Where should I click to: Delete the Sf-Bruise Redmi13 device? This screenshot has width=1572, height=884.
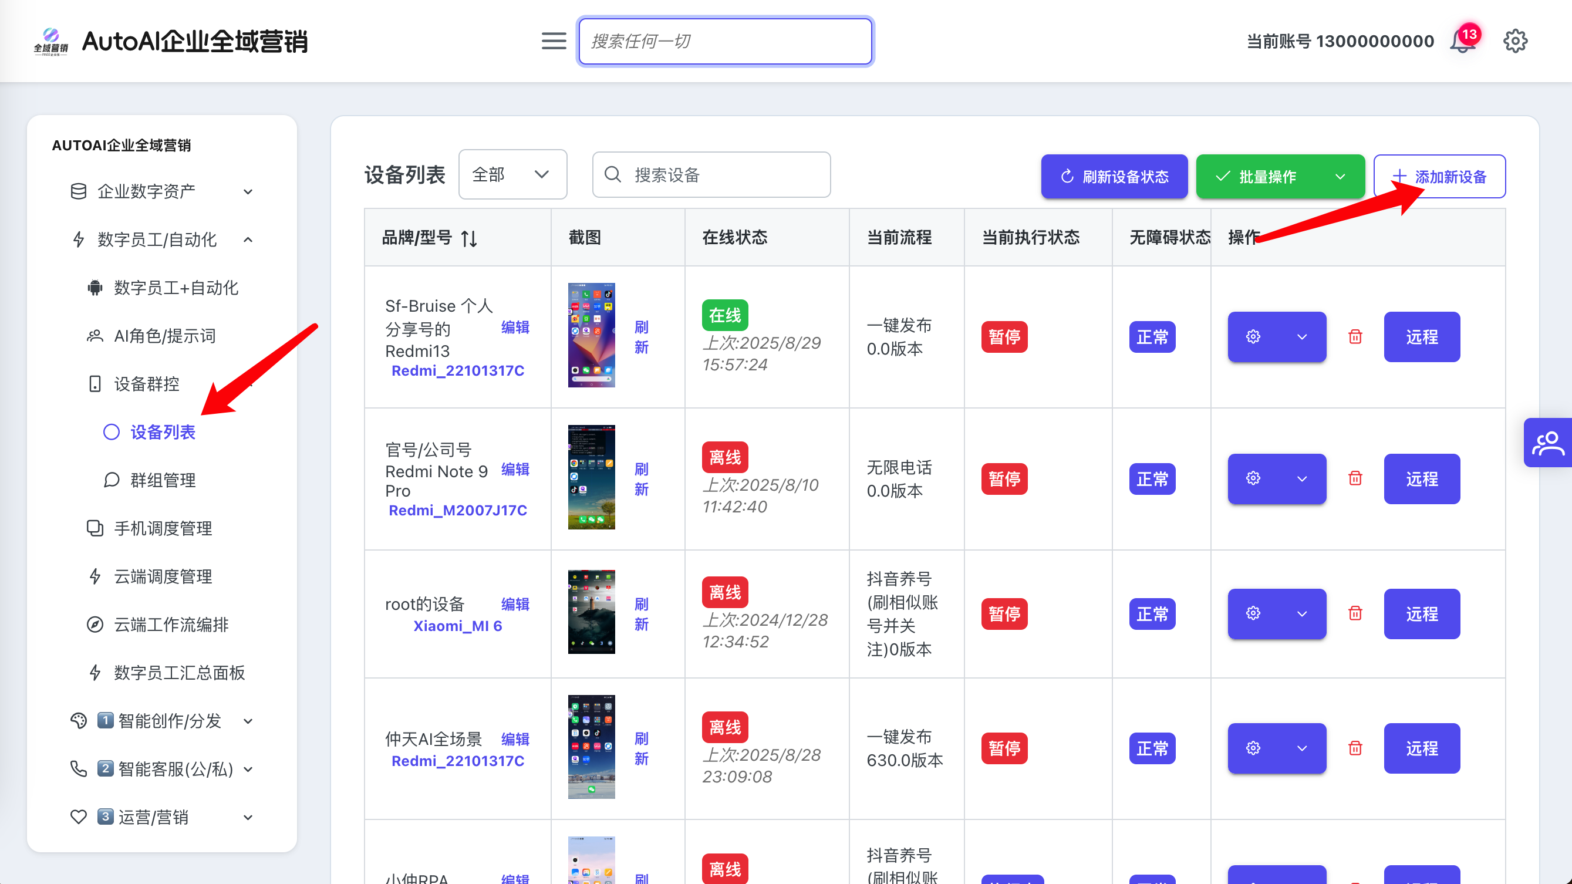click(1355, 337)
